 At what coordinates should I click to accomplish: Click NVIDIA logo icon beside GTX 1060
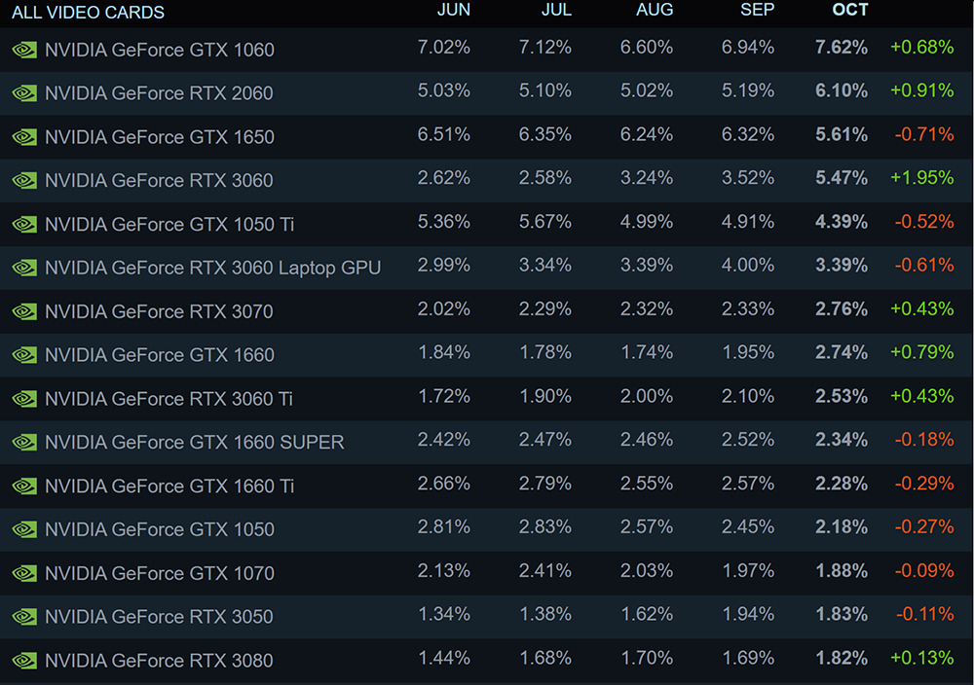pyautogui.click(x=24, y=50)
